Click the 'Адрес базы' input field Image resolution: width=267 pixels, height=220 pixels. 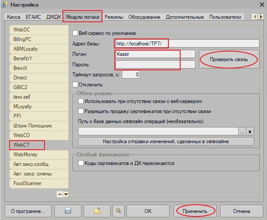(x=187, y=44)
